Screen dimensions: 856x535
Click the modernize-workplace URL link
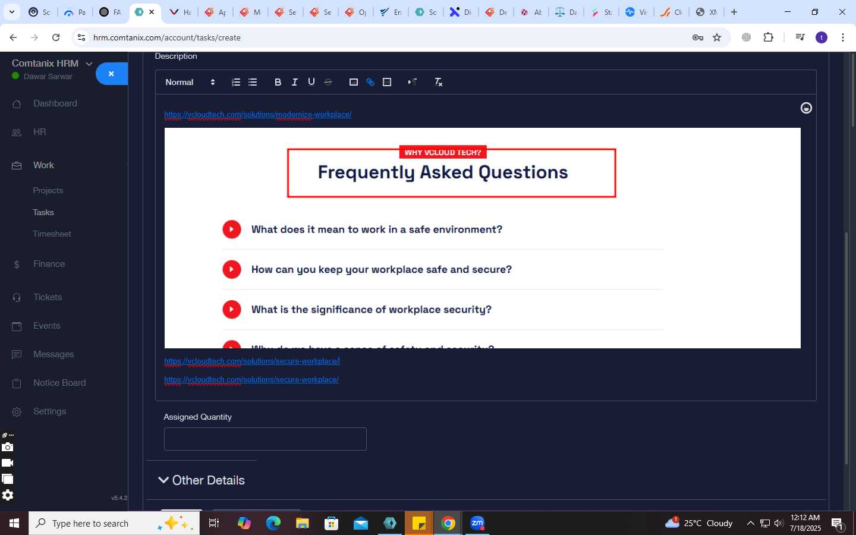[x=258, y=114]
